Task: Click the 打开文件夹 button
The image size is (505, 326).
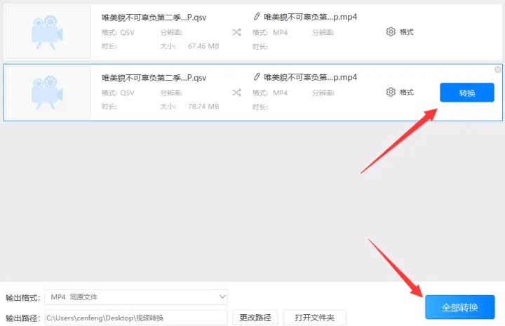Action: pyautogui.click(x=315, y=318)
